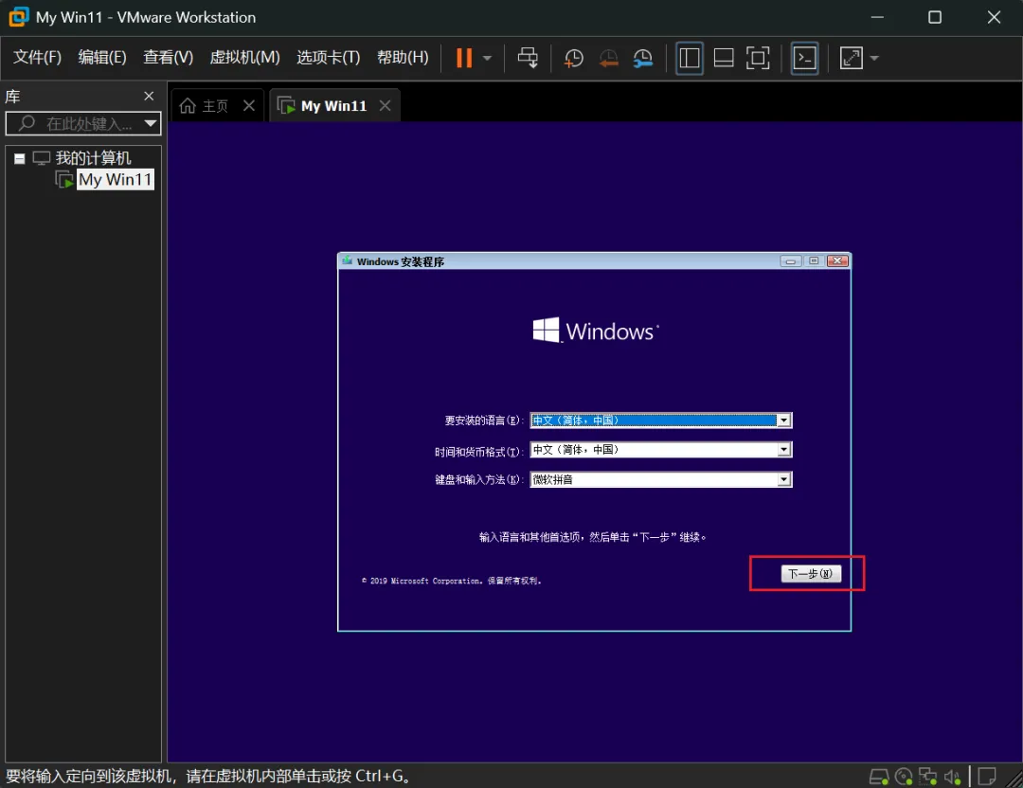Click the home icon on 主页 tab
This screenshot has height=788, width=1023.
click(x=188, y=106)
